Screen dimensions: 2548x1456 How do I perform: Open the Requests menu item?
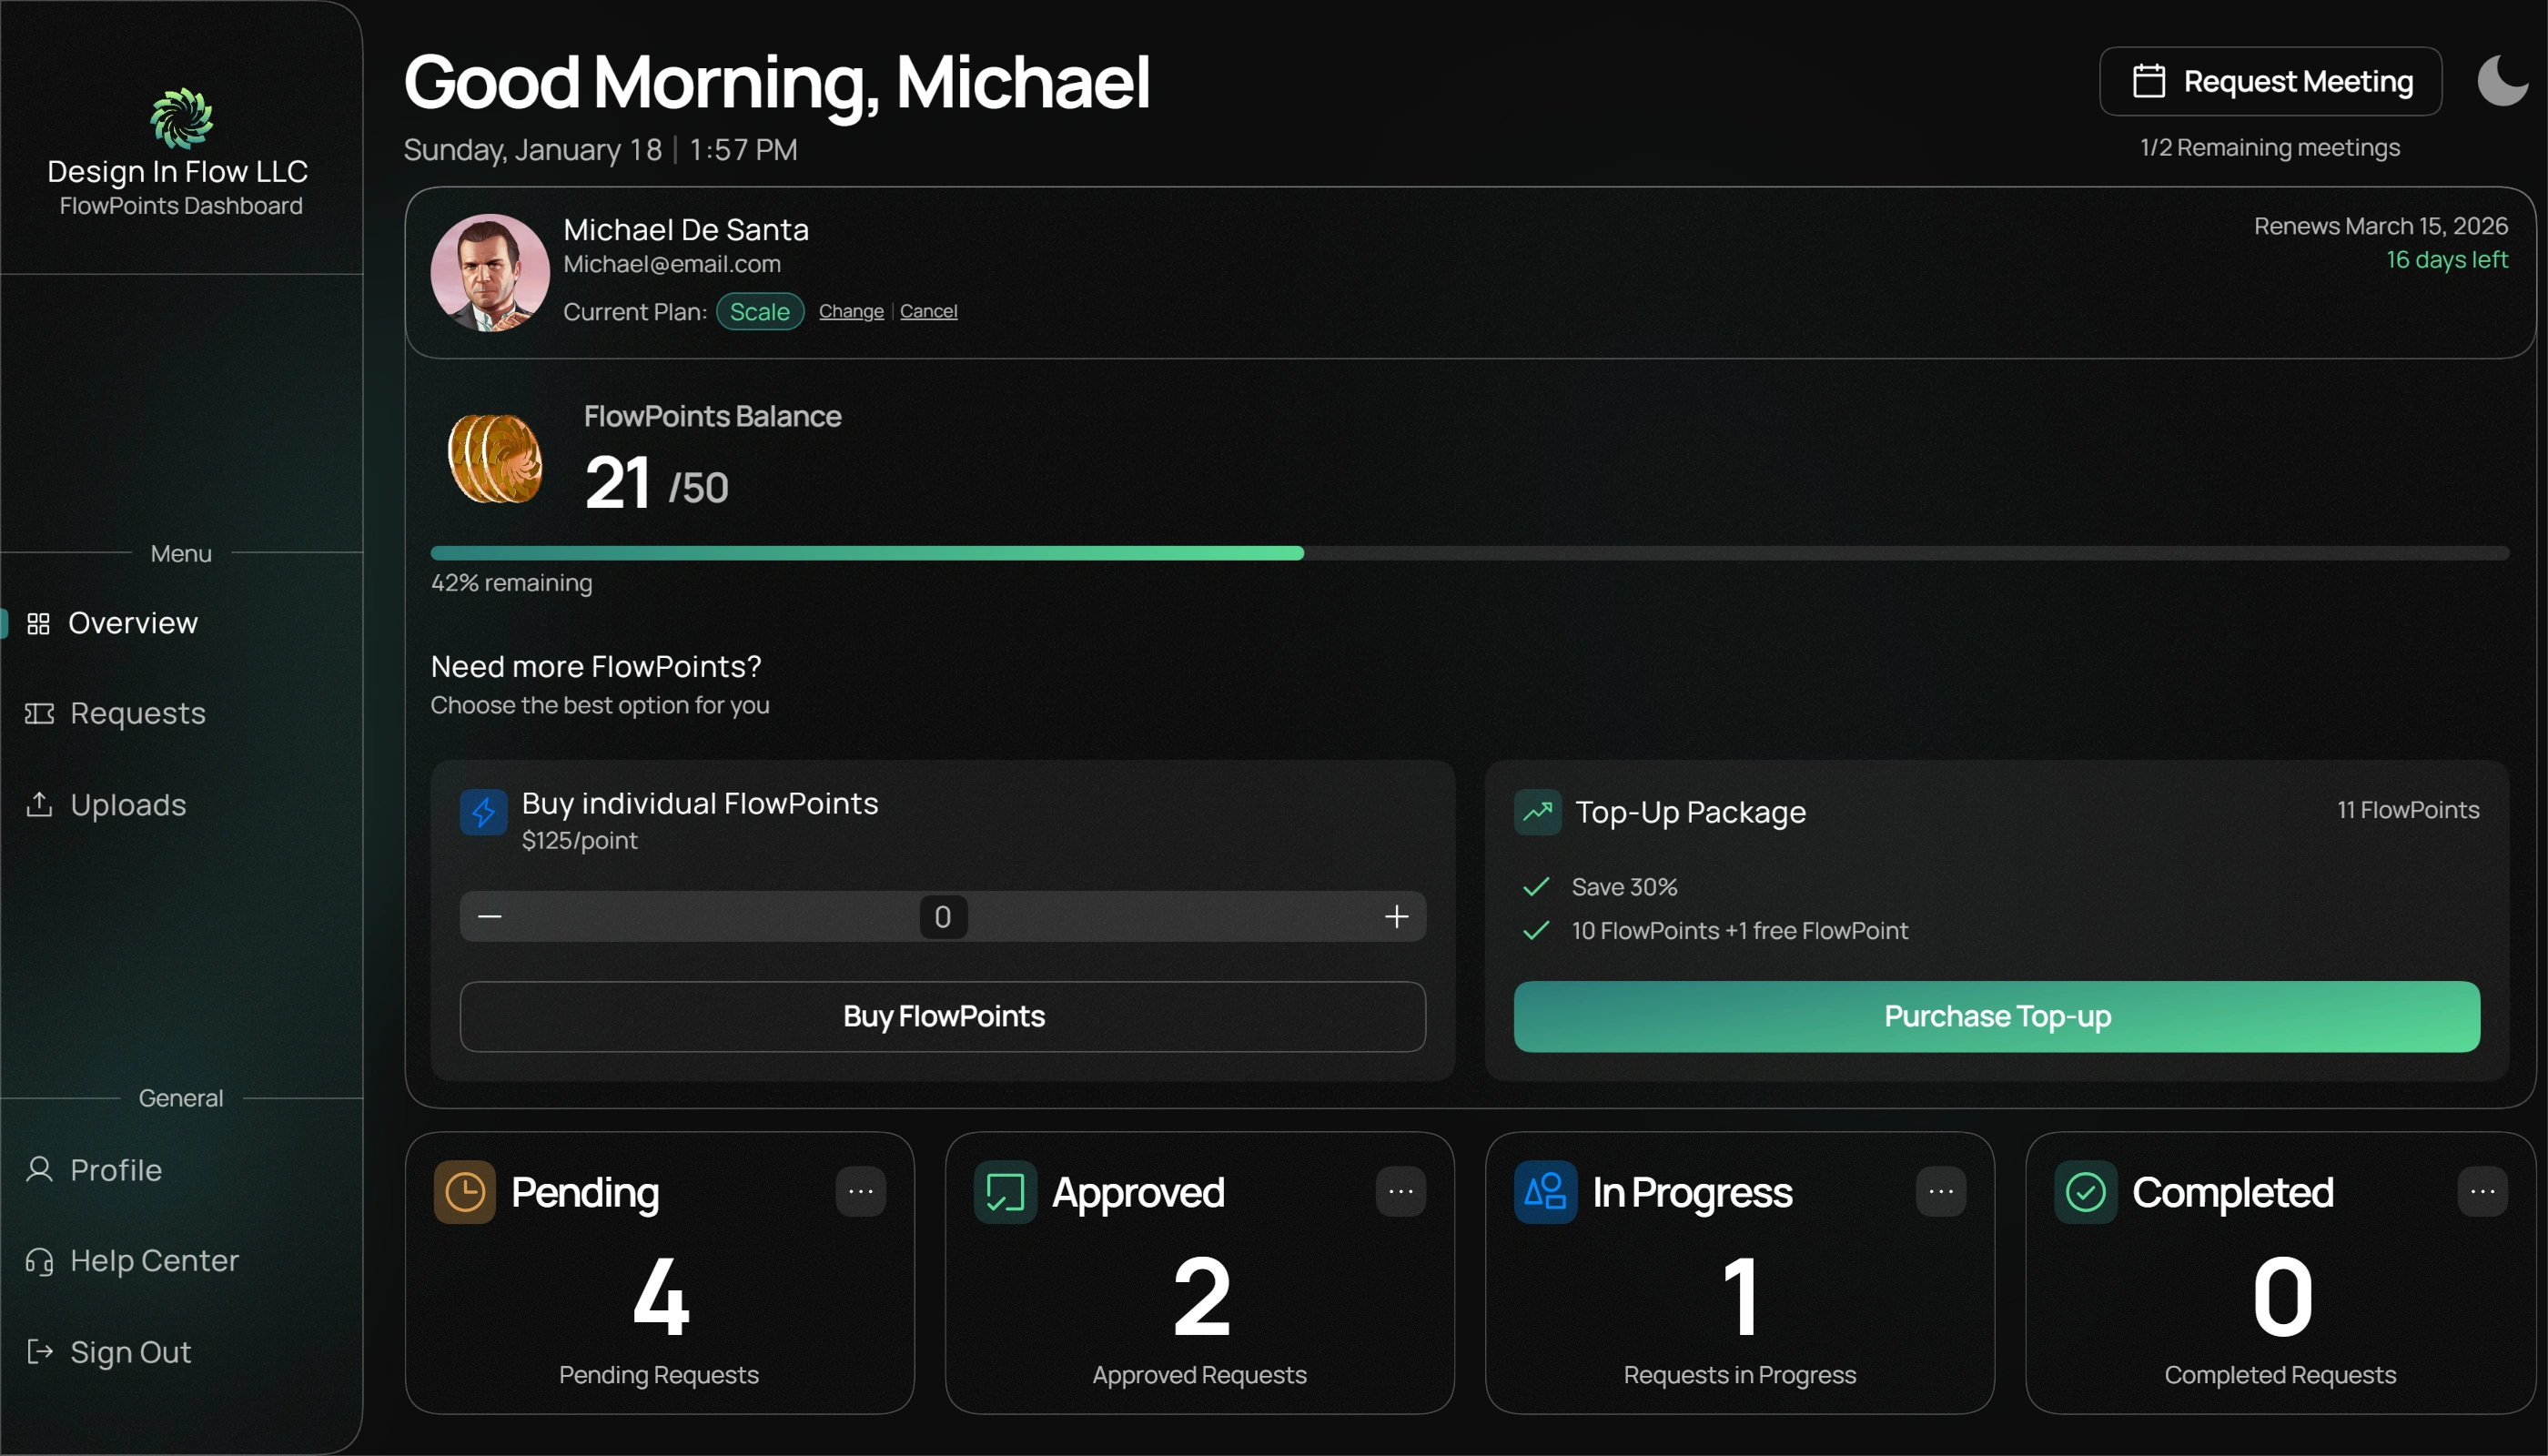137,713
